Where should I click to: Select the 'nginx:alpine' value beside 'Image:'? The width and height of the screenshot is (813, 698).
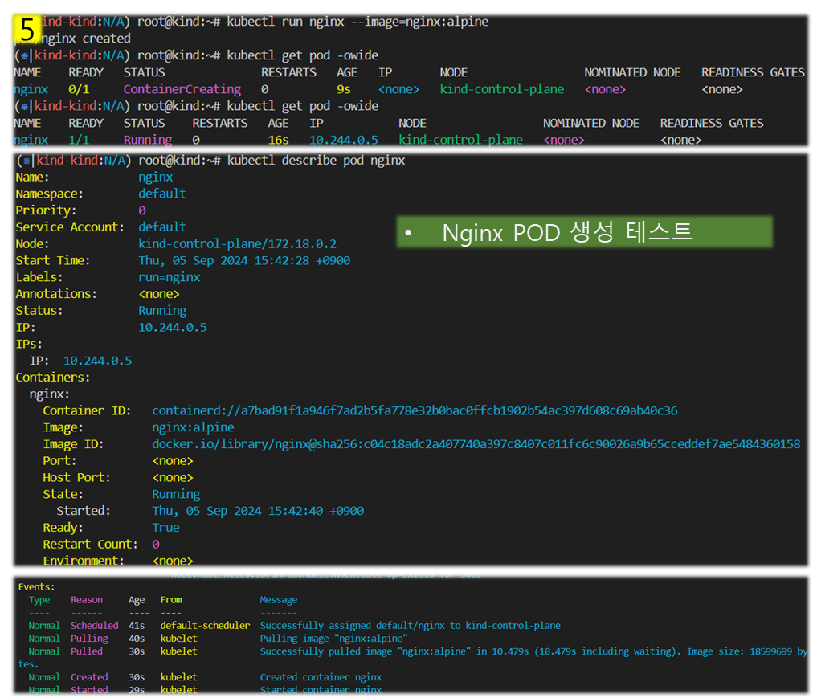(193, 427)
